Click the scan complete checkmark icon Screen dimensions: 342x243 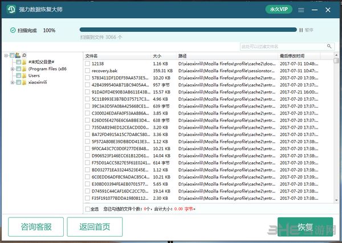click(x=13, y=30)
